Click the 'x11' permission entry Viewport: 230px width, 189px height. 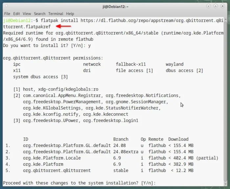coord(17,71)
